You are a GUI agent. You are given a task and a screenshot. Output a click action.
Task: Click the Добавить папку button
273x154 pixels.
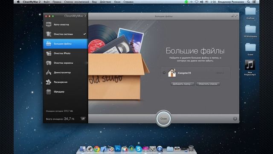183,84
